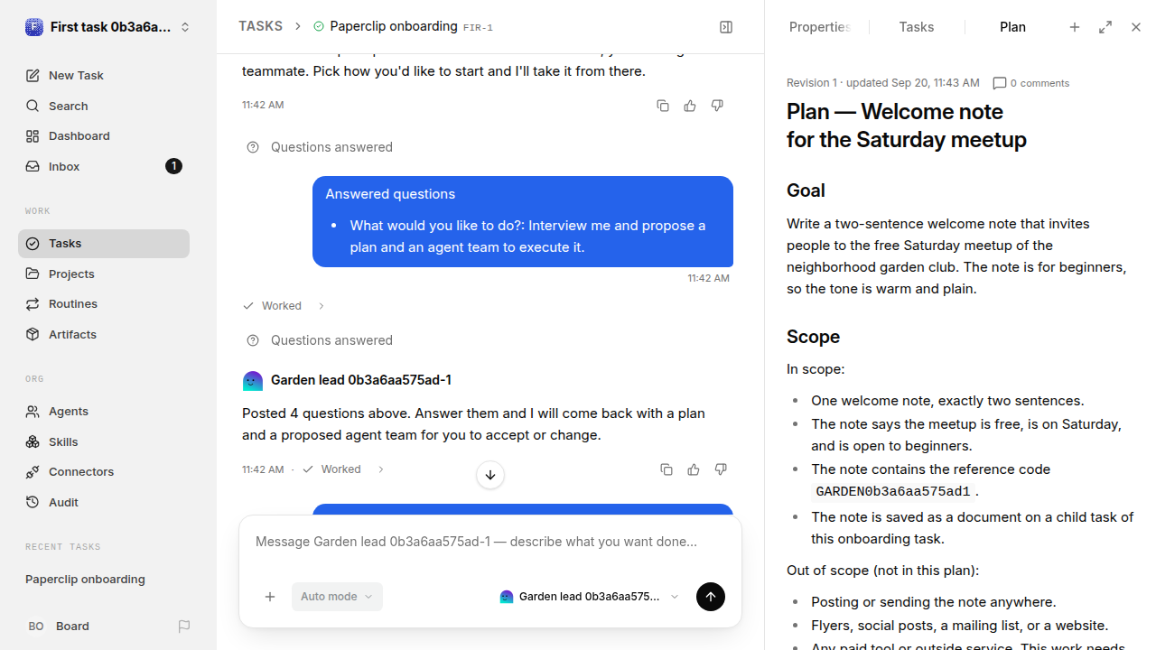Expand the Plan panel to fullscreen

point(1105,27)
